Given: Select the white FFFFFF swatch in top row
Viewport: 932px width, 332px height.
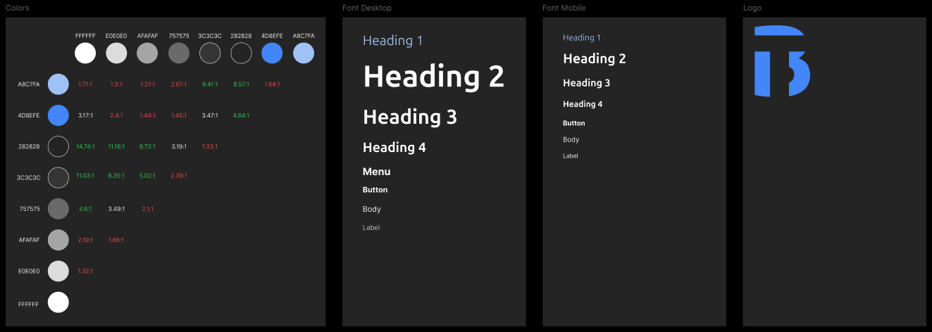Looking at the screenshot, I should click(85, 53).
